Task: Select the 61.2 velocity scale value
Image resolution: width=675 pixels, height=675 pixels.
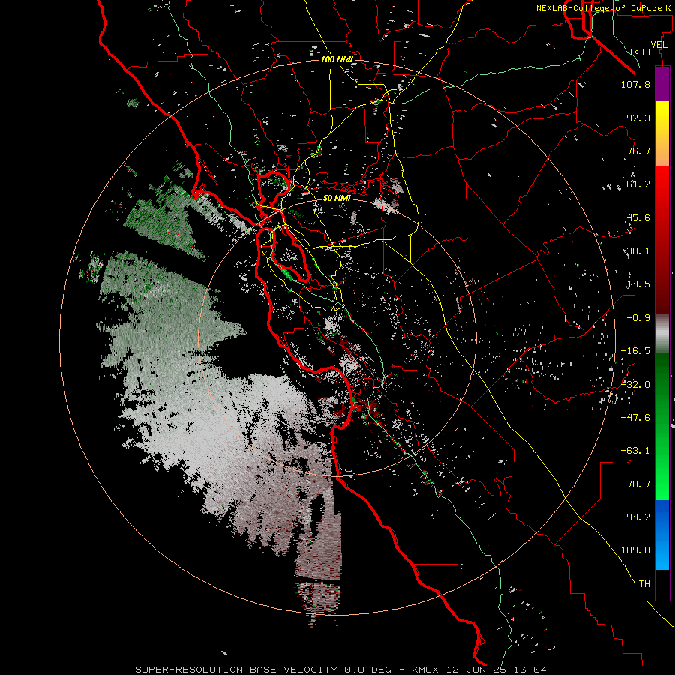Action: coord(638,184)
